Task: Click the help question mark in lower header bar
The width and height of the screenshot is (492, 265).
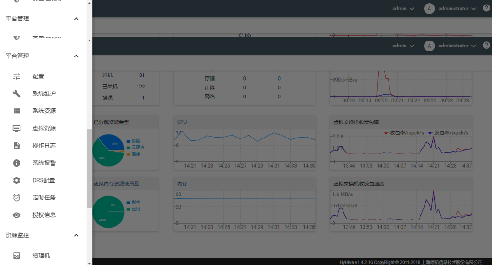Action: pos(487,46)
